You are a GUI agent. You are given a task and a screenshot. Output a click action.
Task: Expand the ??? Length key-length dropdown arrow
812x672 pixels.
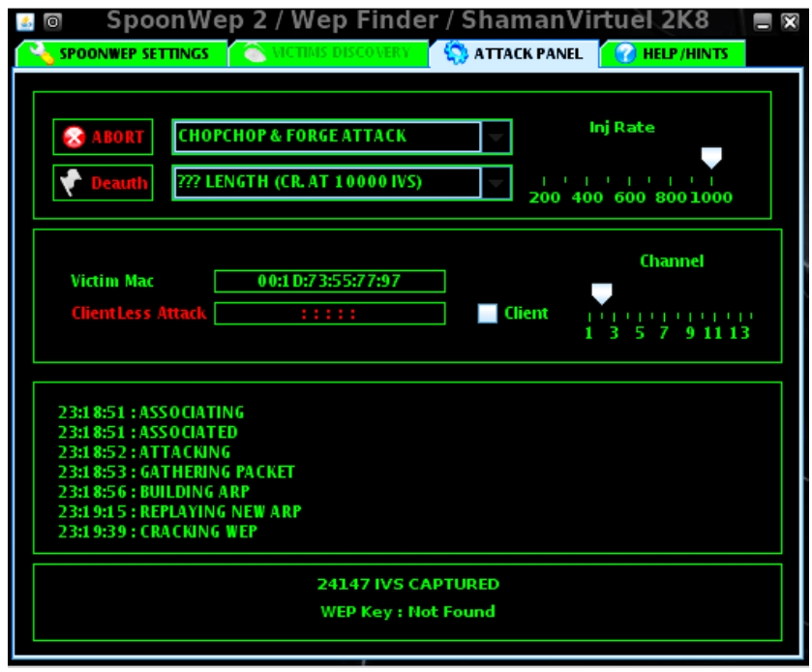(496, 182)
